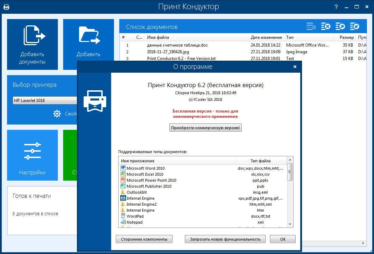This screenshot has height=254, width=374.
Task: Click the third list icon with arrow in the header
Action: click(340, 26)
